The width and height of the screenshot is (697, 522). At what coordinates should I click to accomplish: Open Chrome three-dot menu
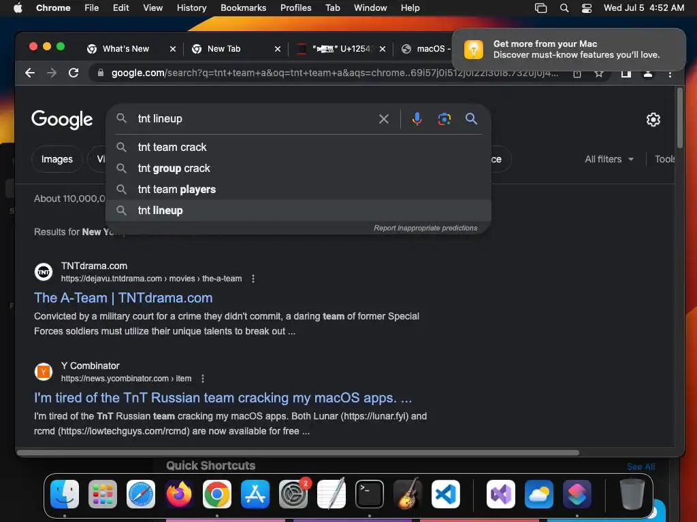pos(670,73)
